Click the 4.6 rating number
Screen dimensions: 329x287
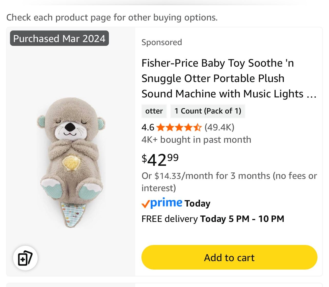(148, 127)
